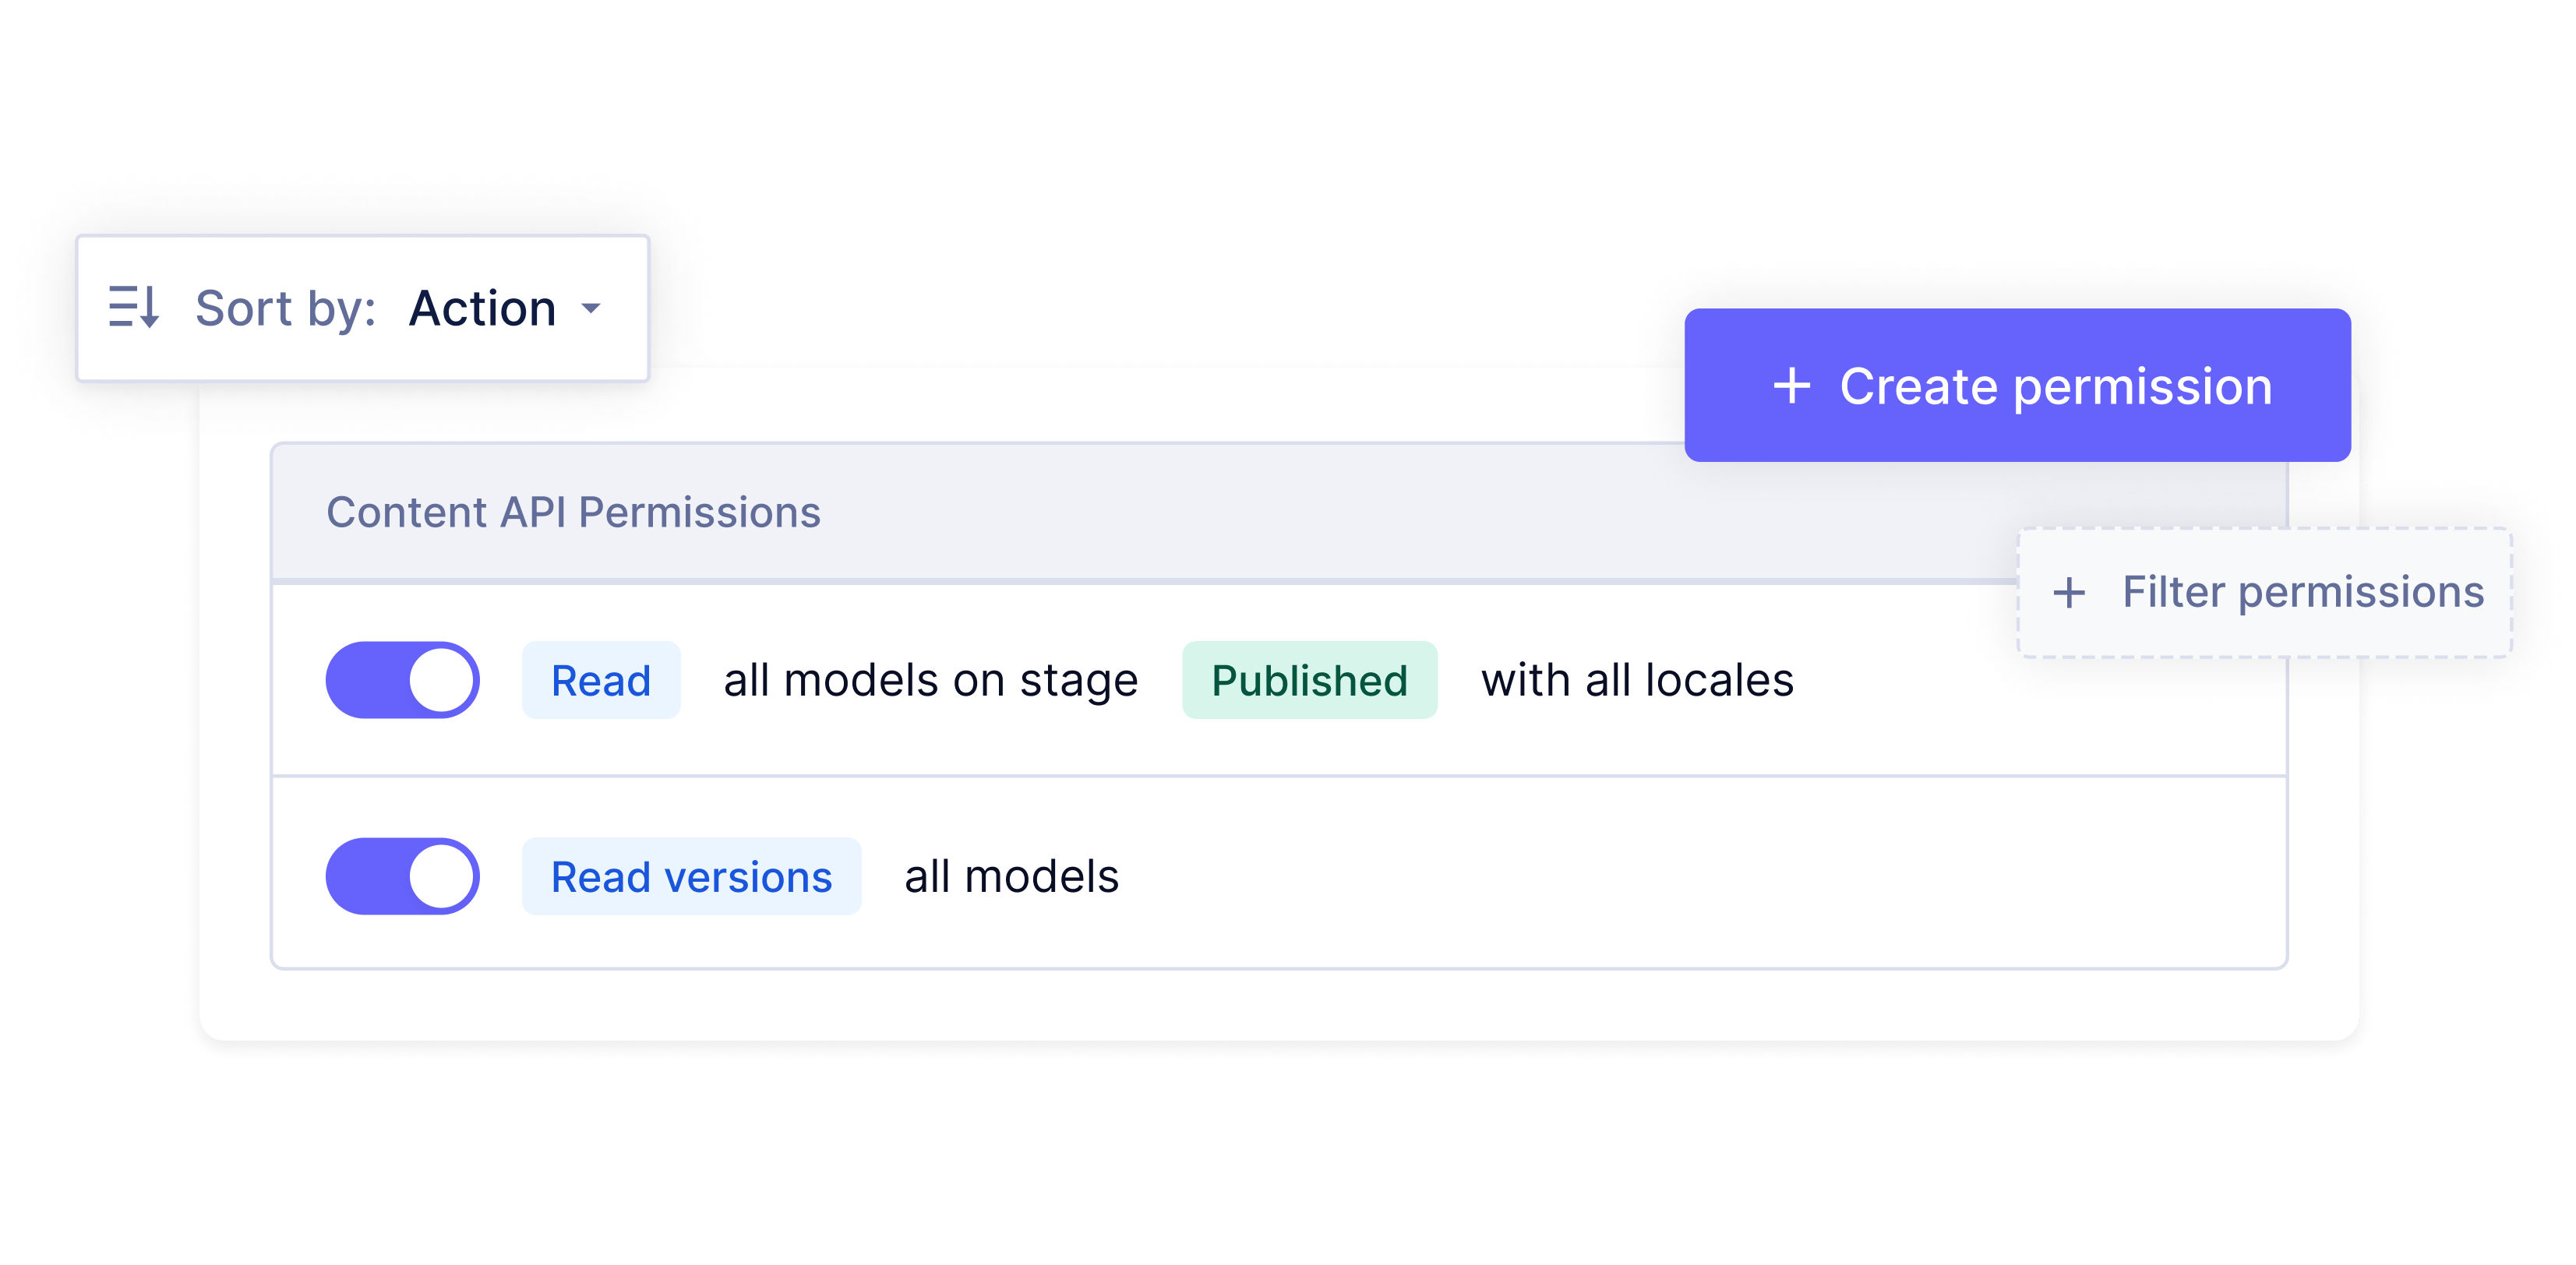Click the plus icon beside Filter permissions
Viewport: 2576px width, 1265px height.
coord(2069,593)
